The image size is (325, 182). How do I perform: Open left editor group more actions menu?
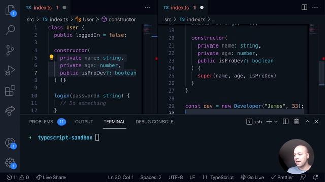148,8
